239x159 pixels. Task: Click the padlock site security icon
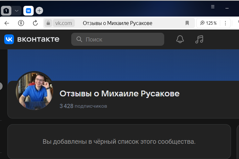(x=48, y=23)
